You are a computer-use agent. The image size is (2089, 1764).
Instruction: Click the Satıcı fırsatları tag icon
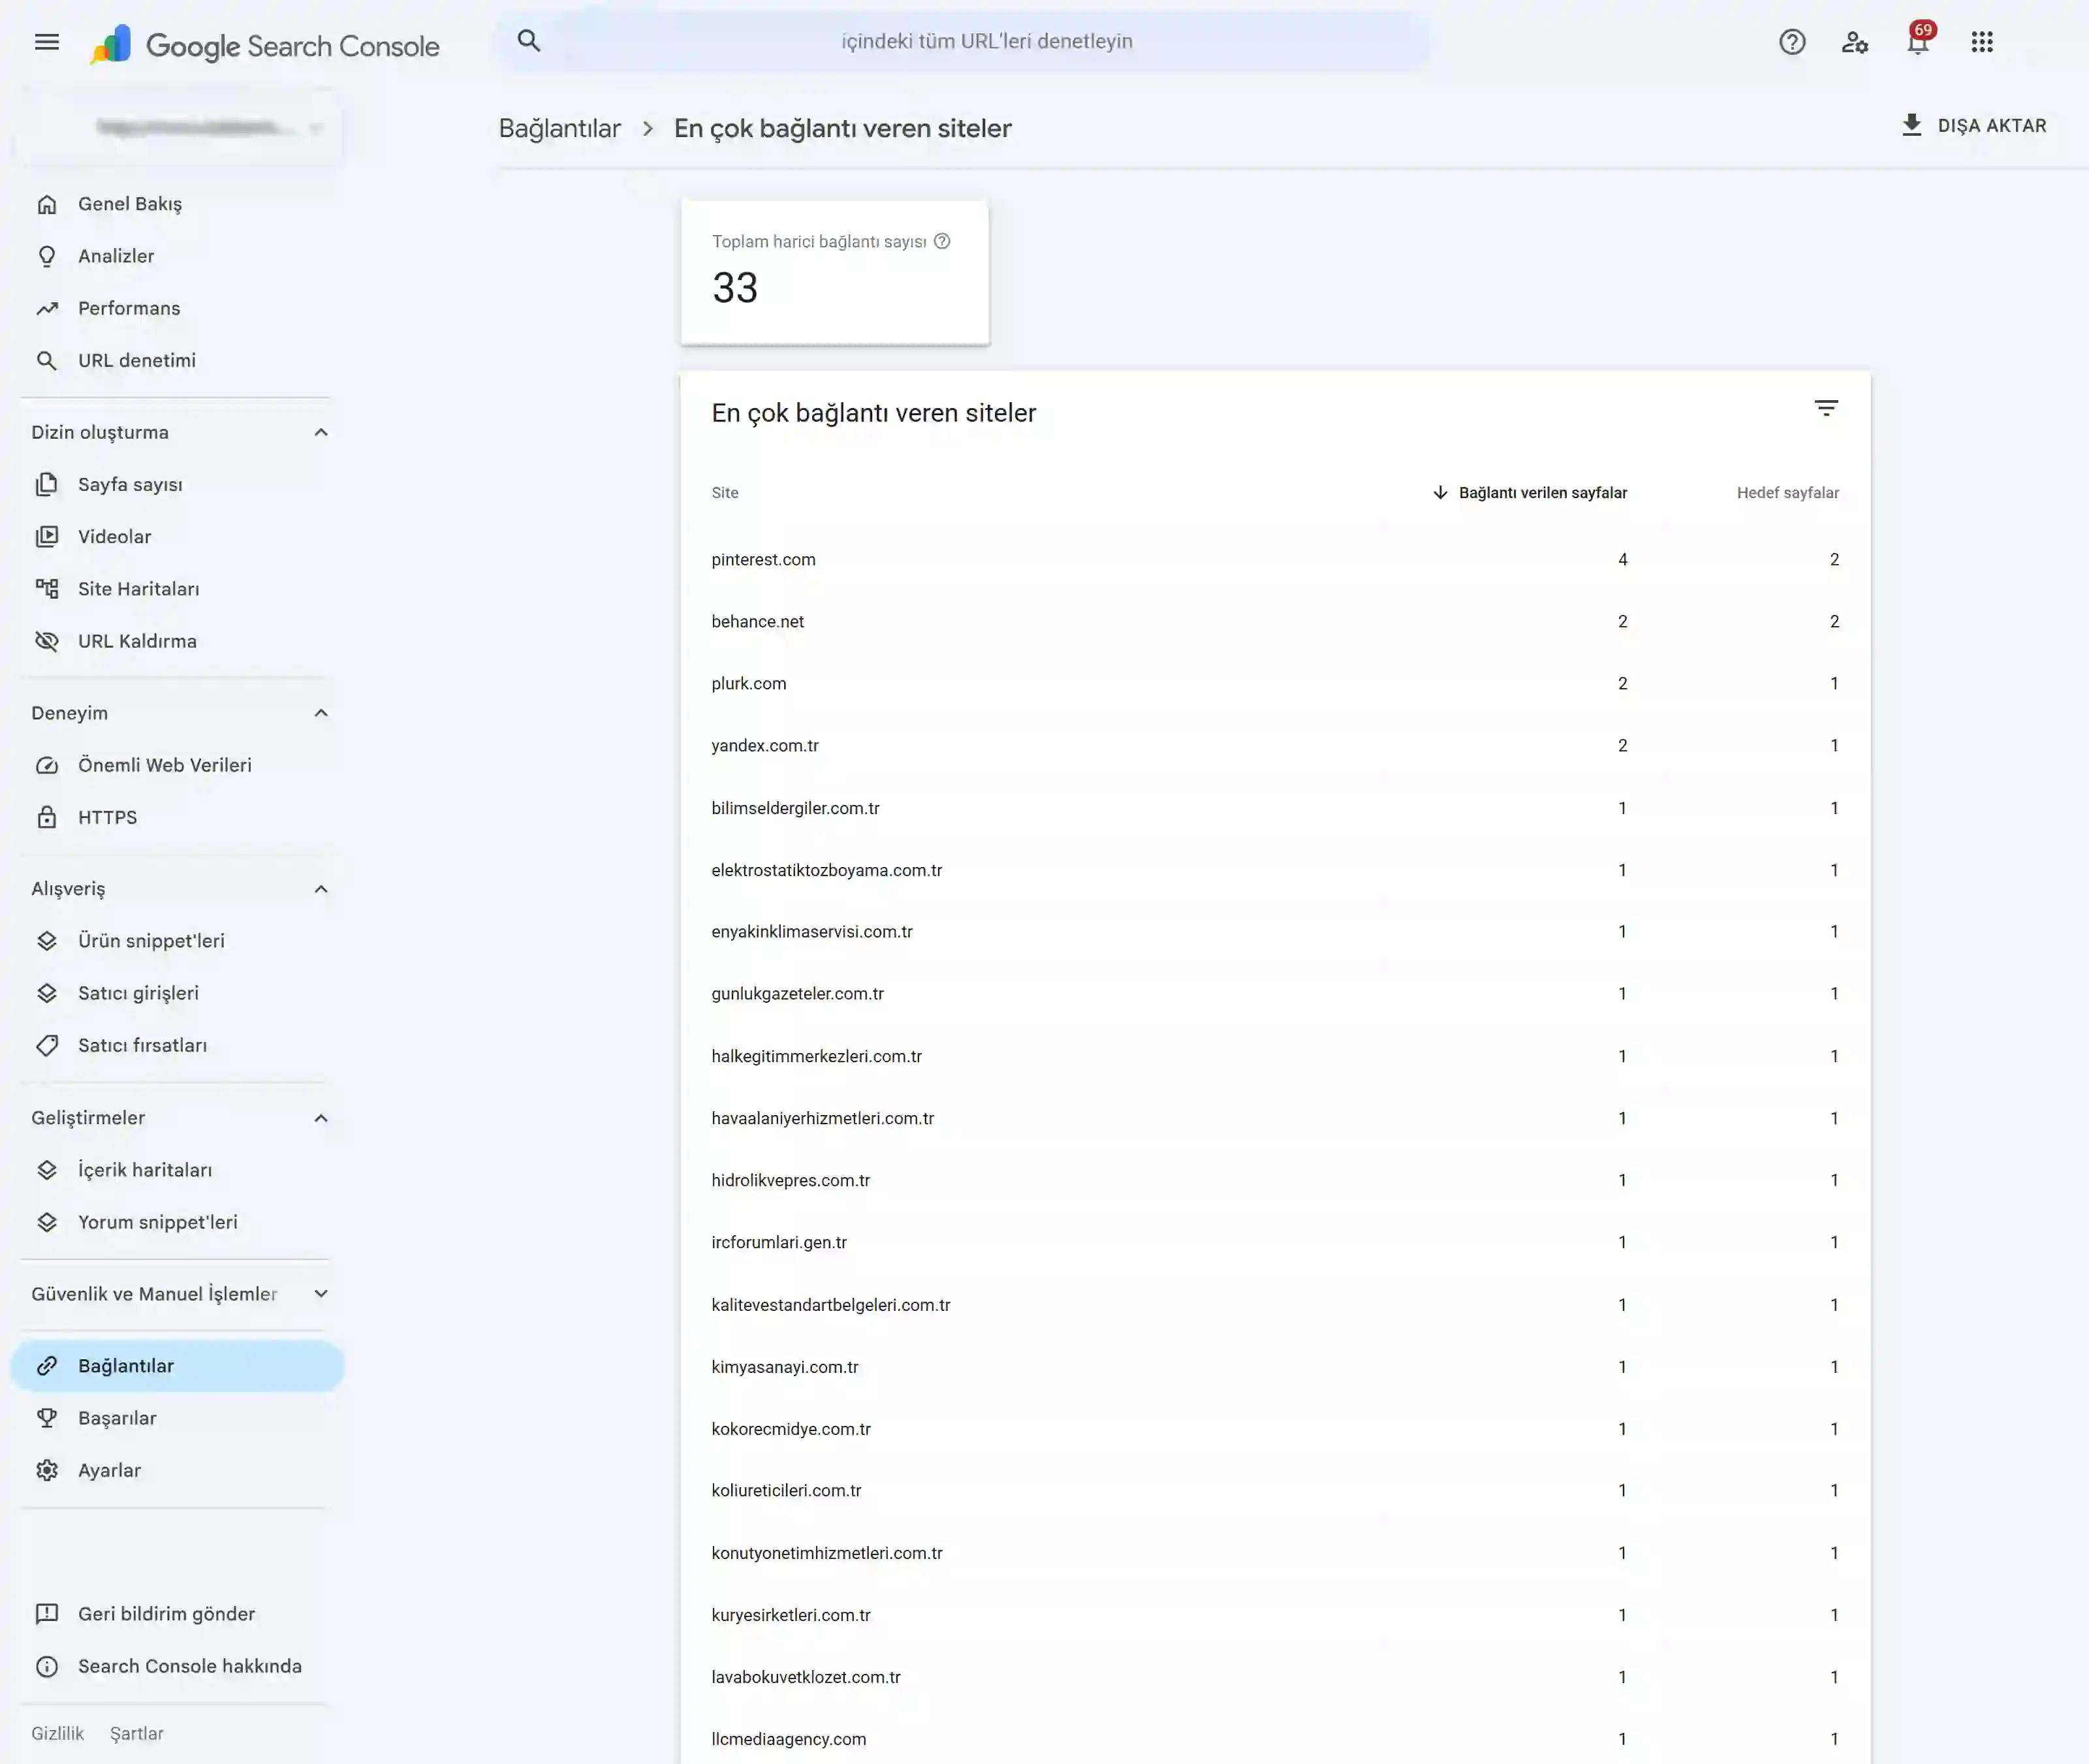tap(47, 1045)
